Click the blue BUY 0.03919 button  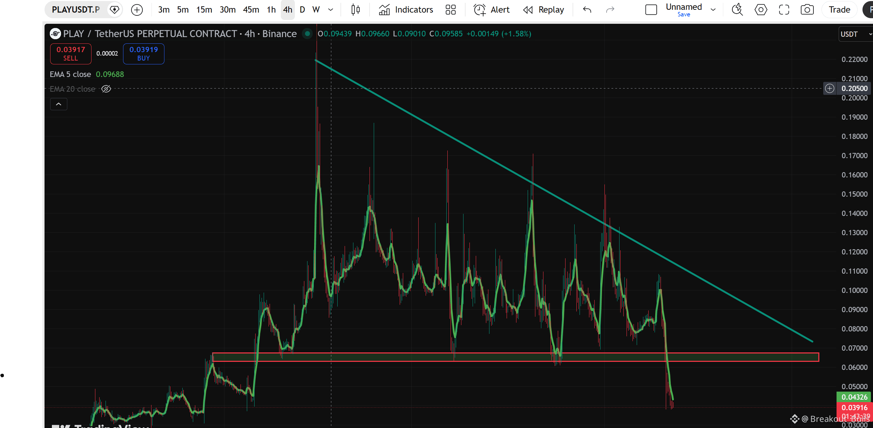tap(143, 54)
